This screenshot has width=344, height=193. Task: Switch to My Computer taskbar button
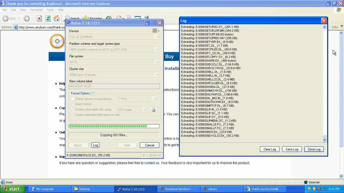pyautogui.click(x=49, y=189)
